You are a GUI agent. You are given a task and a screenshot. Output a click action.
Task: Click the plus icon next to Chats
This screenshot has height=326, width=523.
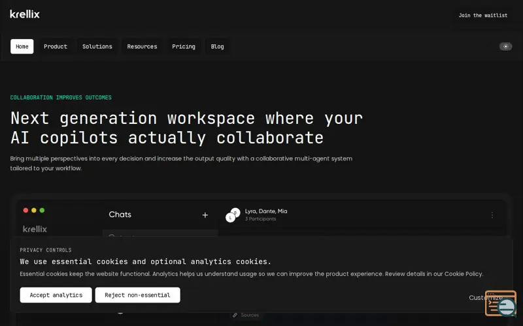pos(205,215)
